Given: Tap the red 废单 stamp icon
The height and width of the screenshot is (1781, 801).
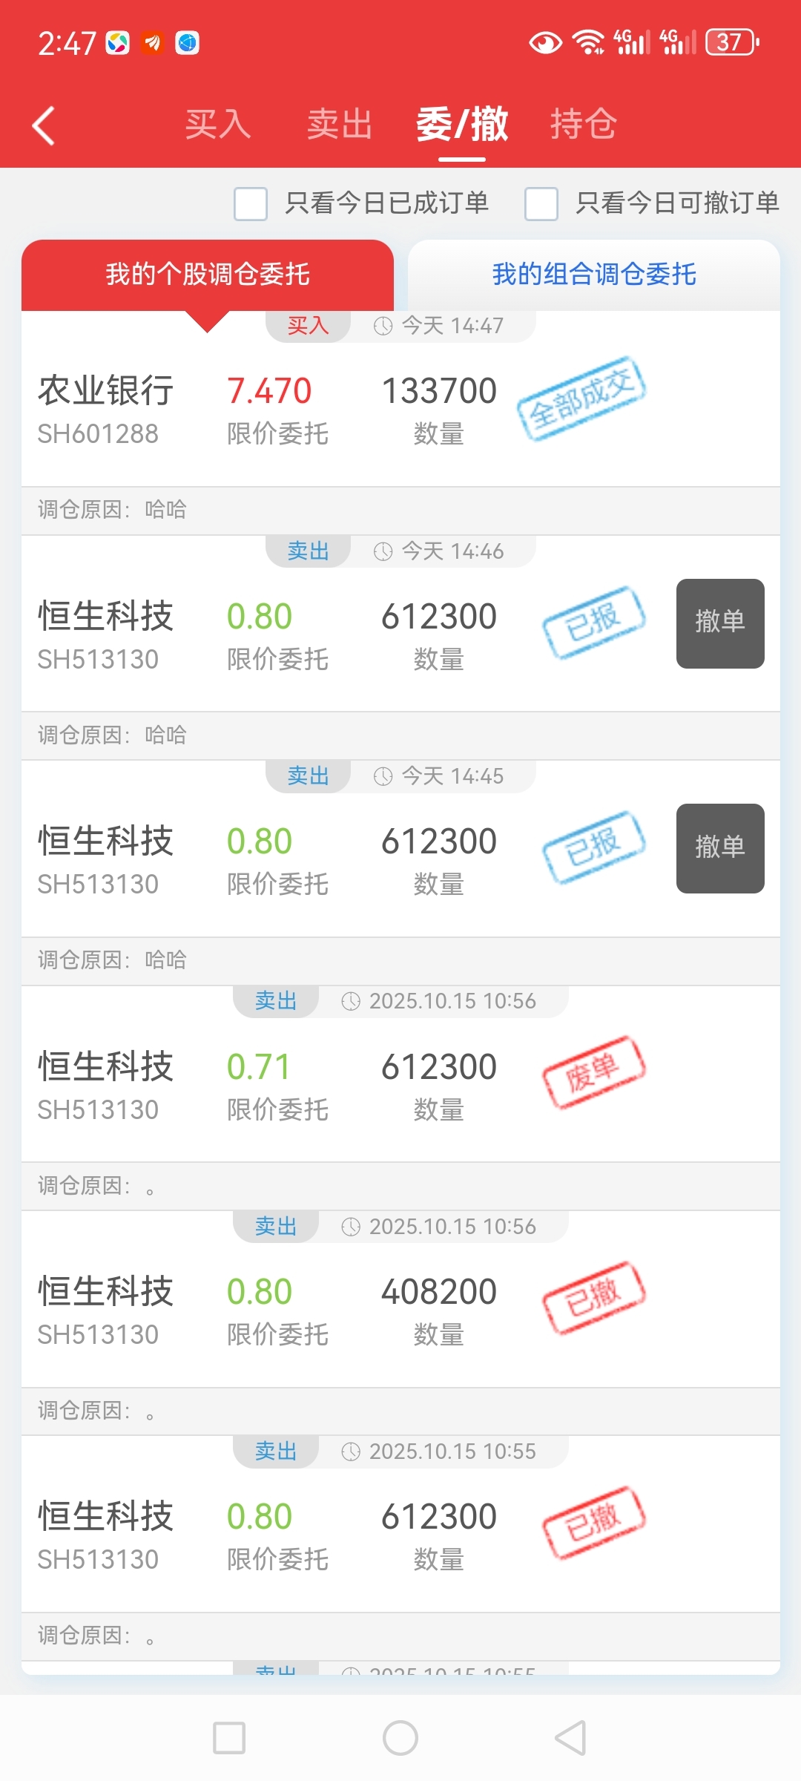Looking at the screenshot, I should (x=593, y=1072).
